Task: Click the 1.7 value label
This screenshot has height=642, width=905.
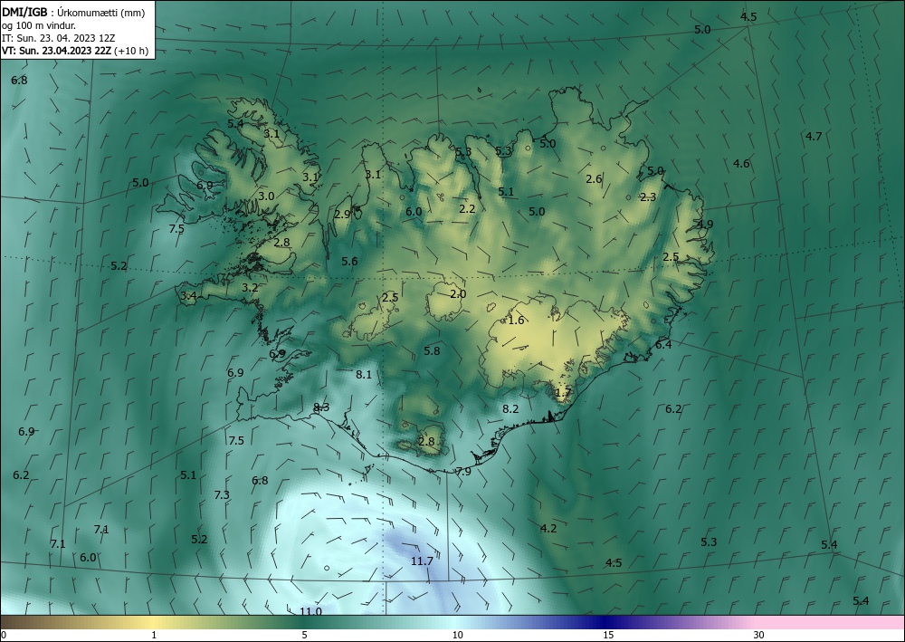Action: [563, 393]
